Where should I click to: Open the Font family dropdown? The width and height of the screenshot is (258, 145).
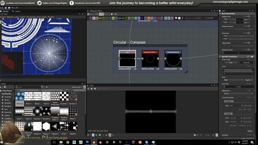point(234,80)
